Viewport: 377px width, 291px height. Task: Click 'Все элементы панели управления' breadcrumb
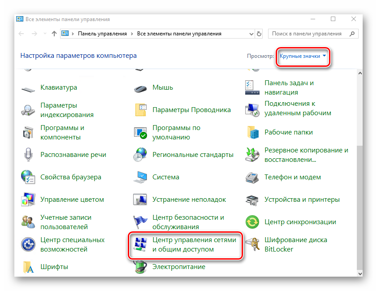[179, 34]
